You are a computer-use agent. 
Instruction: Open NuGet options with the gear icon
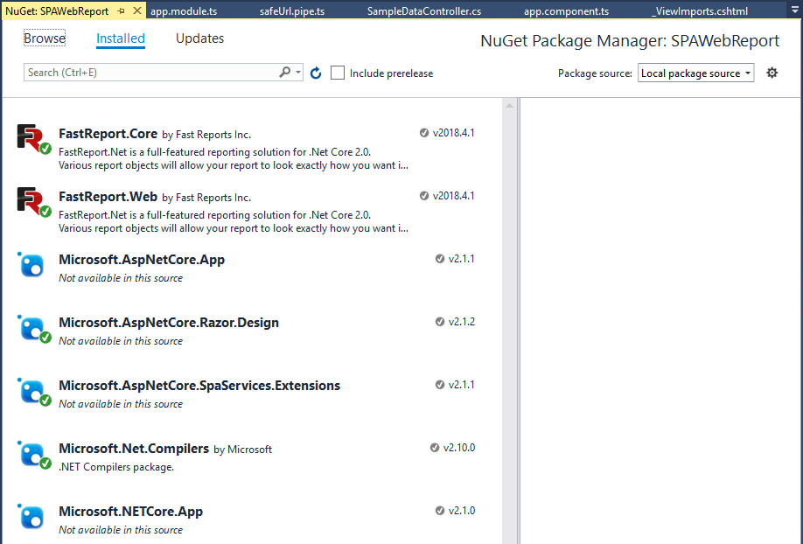click(772, 73)
